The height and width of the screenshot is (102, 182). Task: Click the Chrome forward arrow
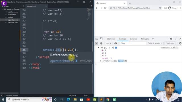[x=101, y=8]
